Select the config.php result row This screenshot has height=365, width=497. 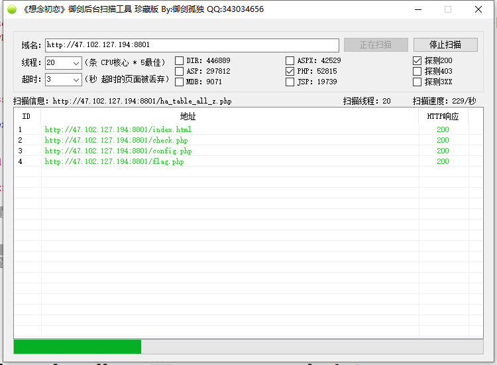pos(248,151)
